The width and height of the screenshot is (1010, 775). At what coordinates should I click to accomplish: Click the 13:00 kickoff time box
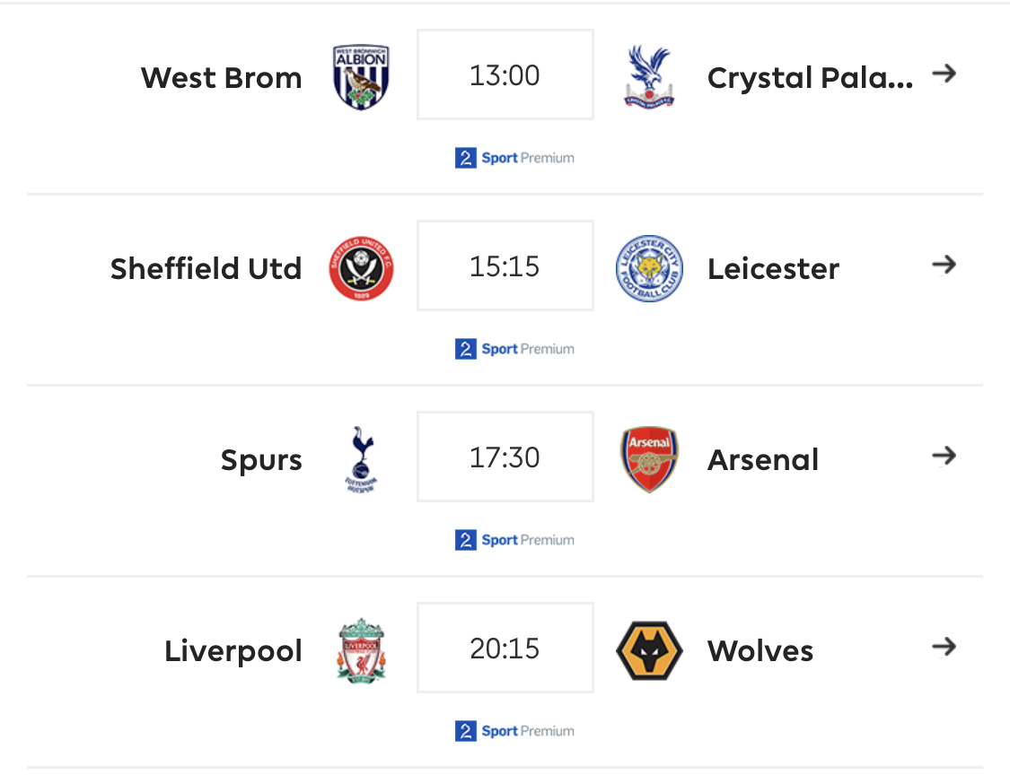click(505, 74)
